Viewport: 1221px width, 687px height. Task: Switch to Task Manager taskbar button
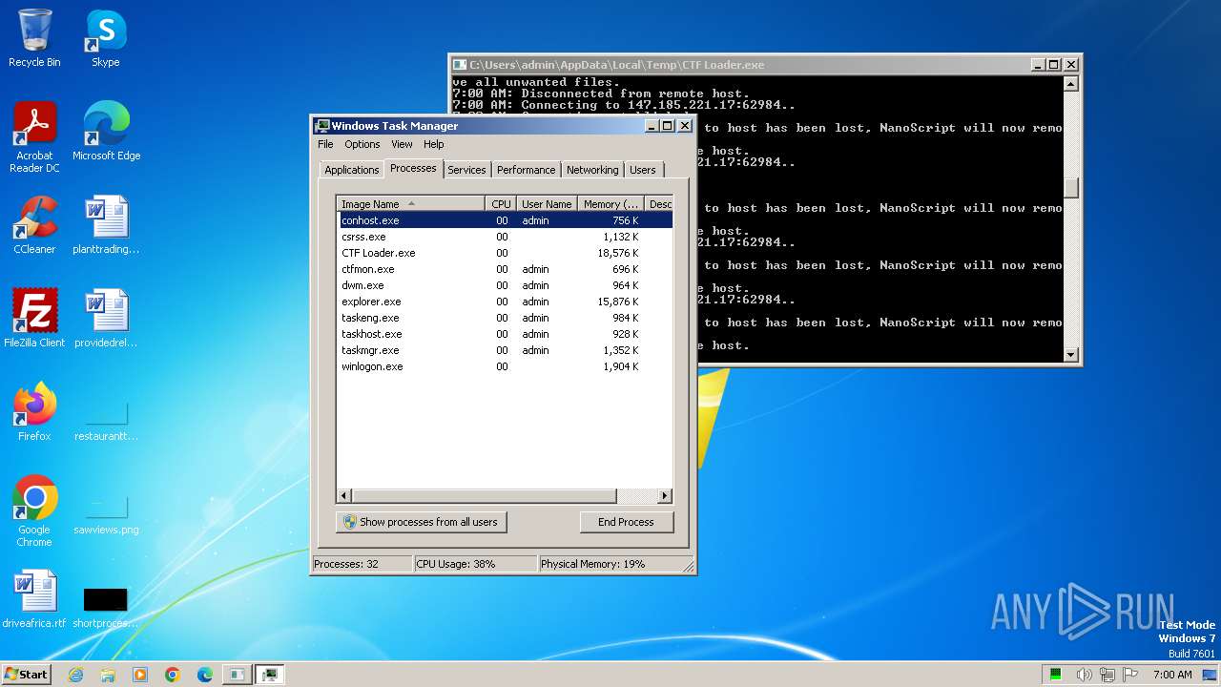[270, 675]
